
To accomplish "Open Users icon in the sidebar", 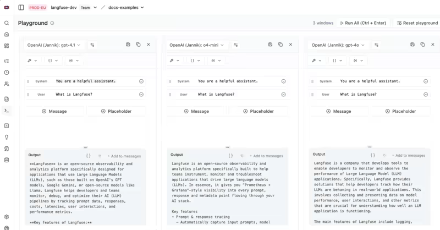I will pos(7,84).
